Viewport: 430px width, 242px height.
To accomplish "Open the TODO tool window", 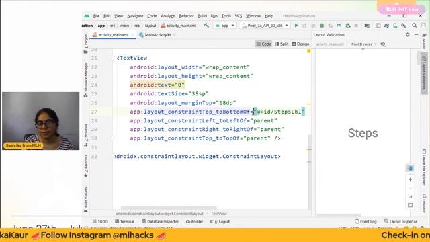I will pyautogui.click(x=100, y=221).
